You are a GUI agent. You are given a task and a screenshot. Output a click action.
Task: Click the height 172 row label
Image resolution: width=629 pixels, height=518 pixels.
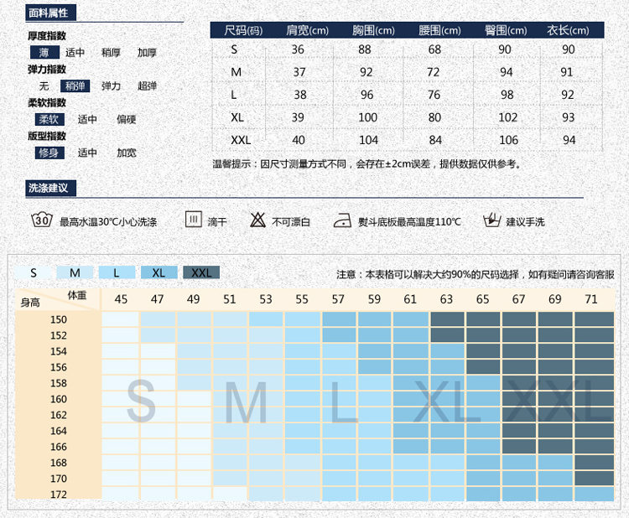(x=59, y=495)
